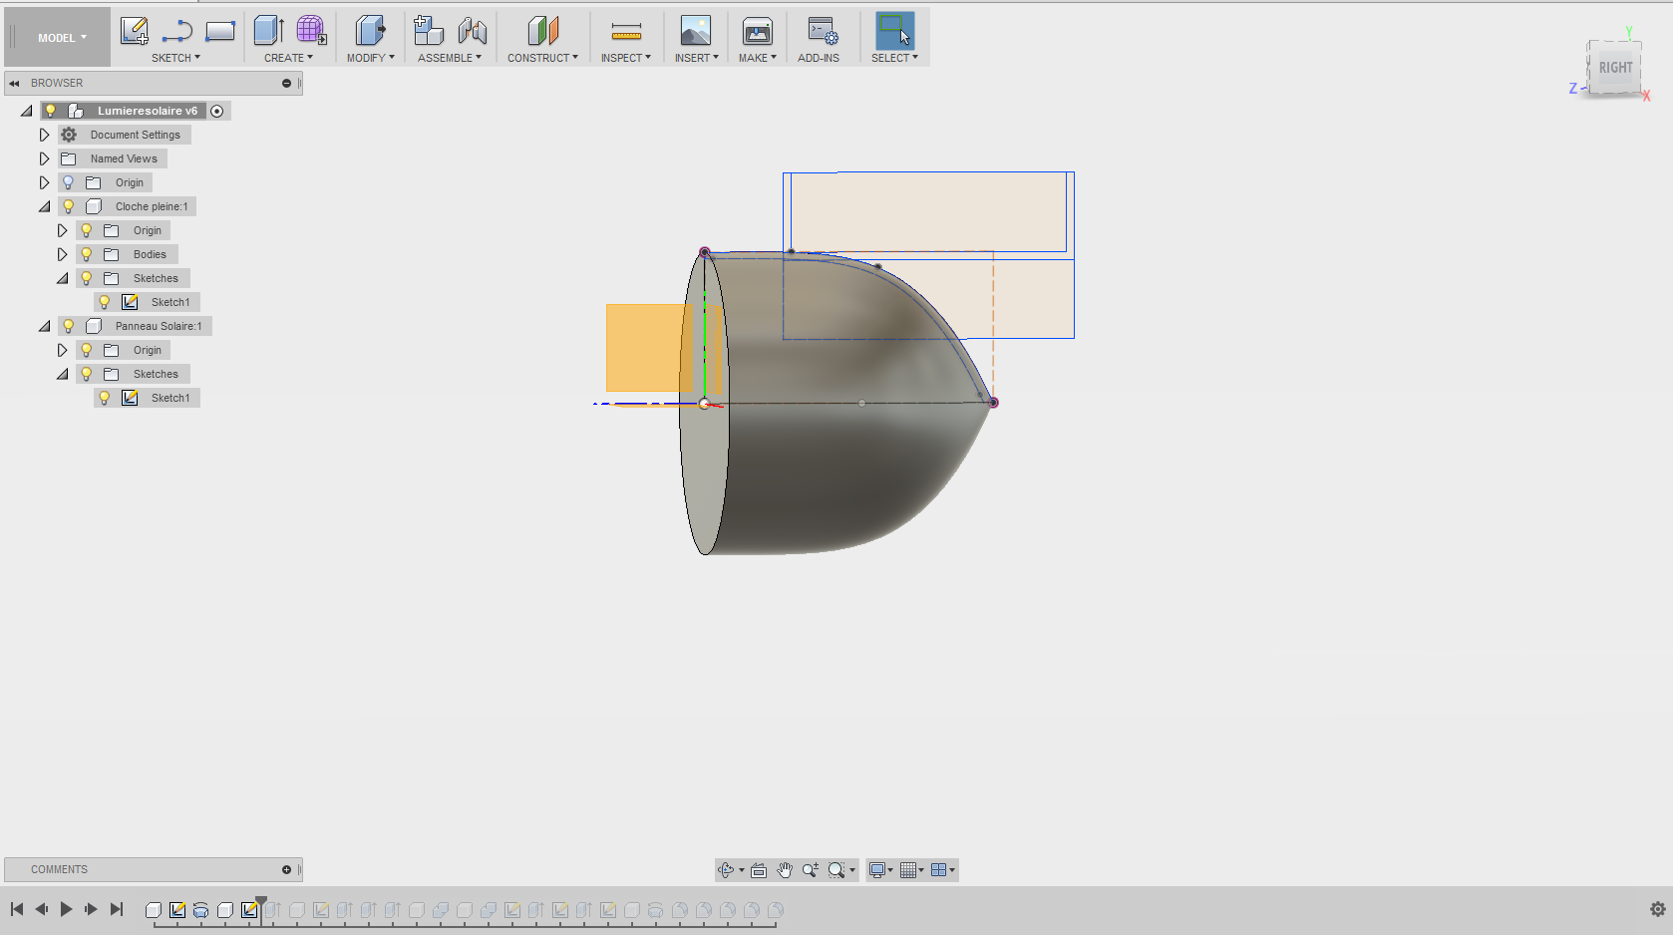Toggle visibility of Sketches under Cloche pleine
The image size is (1673, 935).
click(87, 278)
